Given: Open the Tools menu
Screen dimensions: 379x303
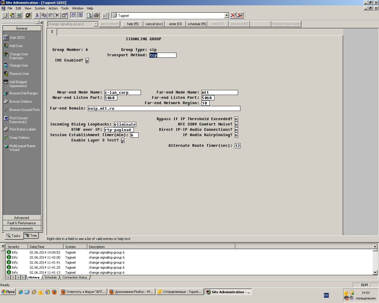Looking at the screenshot, I should point(65,8).
